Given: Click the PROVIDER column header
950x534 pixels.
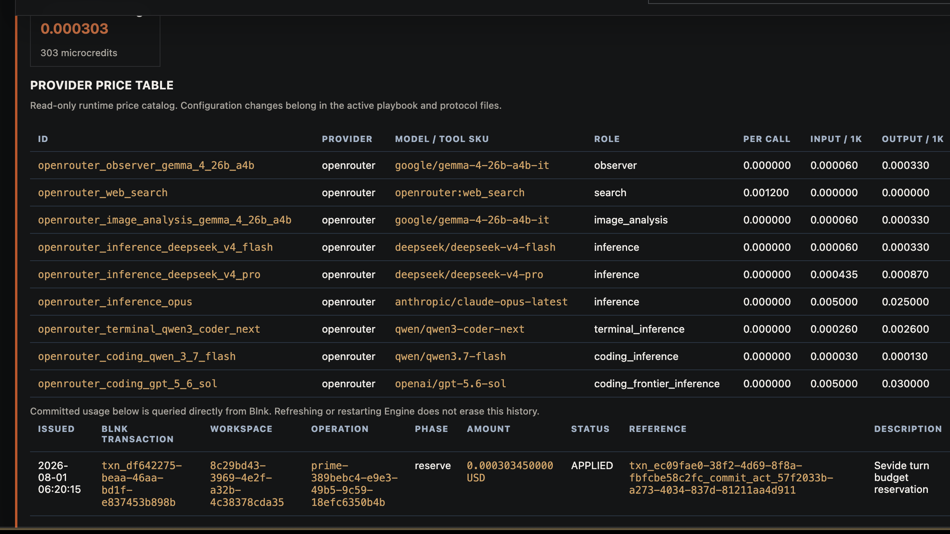Looking at the screenshot, I should [x=347, y=139].
